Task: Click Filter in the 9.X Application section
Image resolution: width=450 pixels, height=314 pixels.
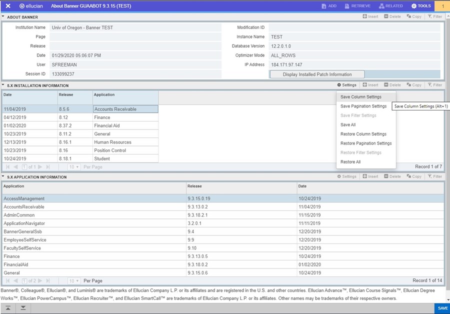Action: pos(435,176)
